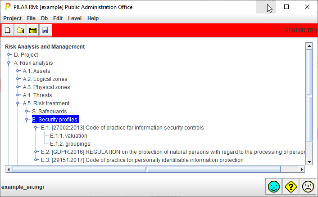The image size is (318, 197).
Task: Click the sad face icon
Action: (308, 186)
